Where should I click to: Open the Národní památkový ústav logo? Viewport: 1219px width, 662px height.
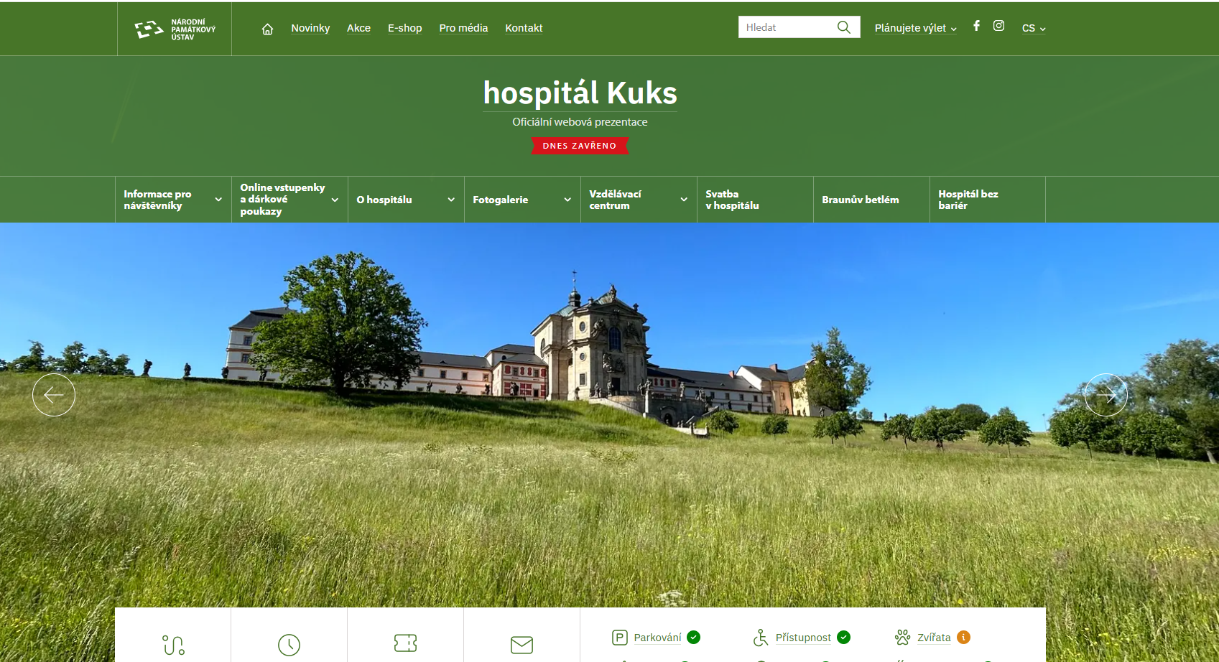click(x=175, y=29)
